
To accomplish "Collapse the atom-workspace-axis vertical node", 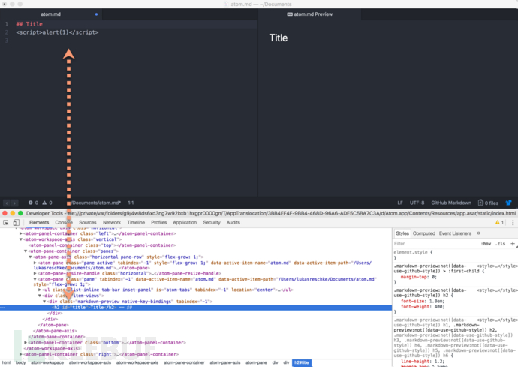I will pyautogui.click(x=21, y=239).
